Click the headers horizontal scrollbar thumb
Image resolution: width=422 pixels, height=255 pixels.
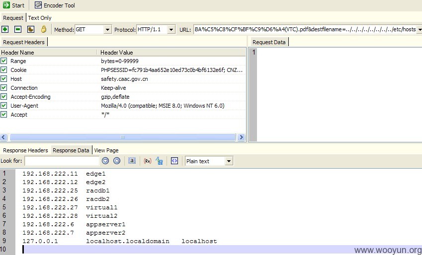click(122, 137)
